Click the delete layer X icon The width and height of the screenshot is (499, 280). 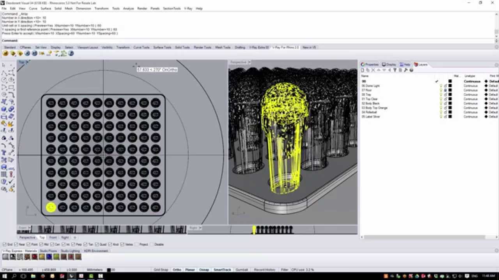click(373, 70)
